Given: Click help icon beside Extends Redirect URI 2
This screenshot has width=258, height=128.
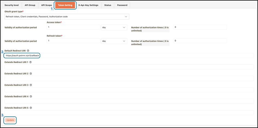Looking at the screenshot, I should (x=30, y=73).
